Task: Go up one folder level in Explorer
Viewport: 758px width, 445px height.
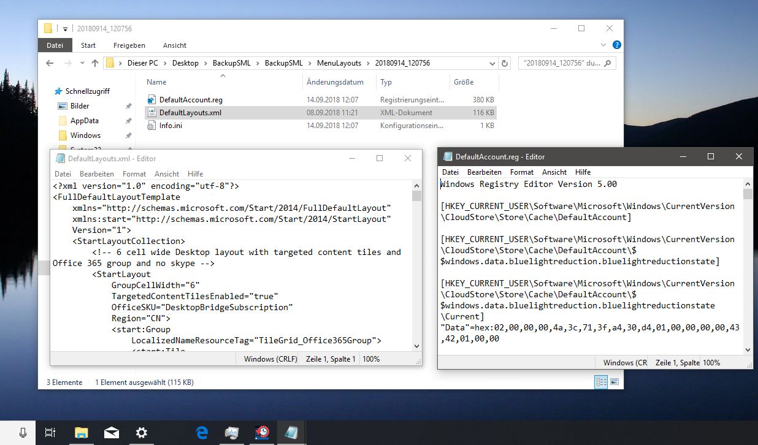Action: 94,63
